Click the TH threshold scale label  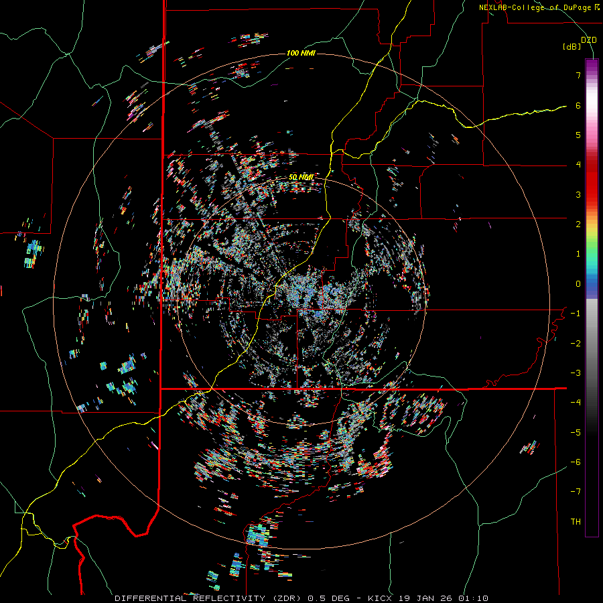pos(576,522)
